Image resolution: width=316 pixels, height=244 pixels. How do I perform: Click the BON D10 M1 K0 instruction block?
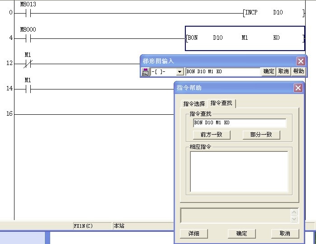pos(245,38)
